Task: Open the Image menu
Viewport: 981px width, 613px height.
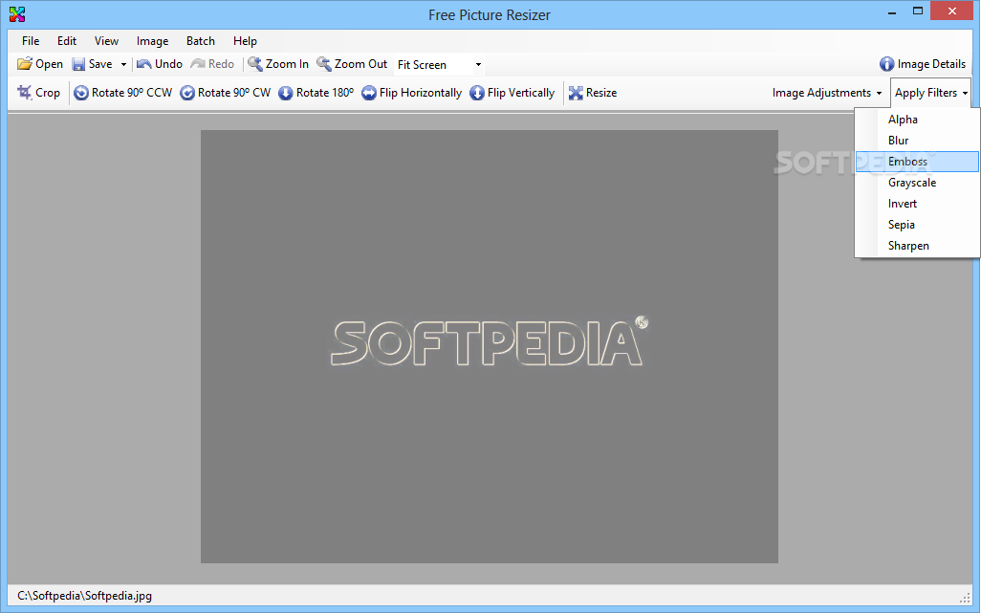Action: [153, 41]
